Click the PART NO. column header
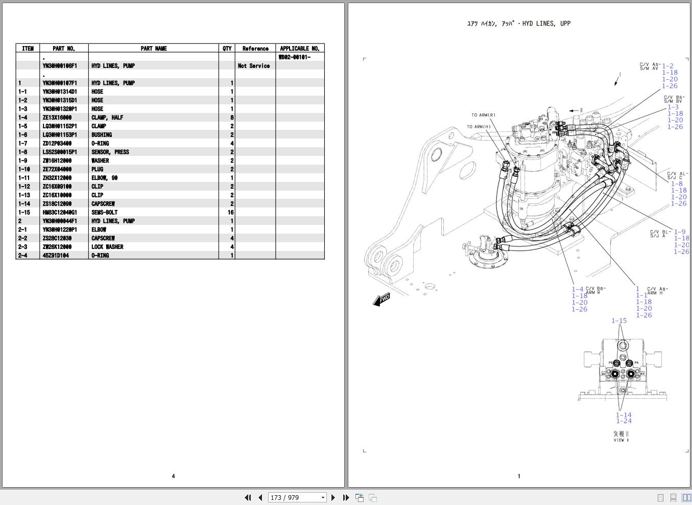This screenshot has width=692, height=505. pos(64,49)
